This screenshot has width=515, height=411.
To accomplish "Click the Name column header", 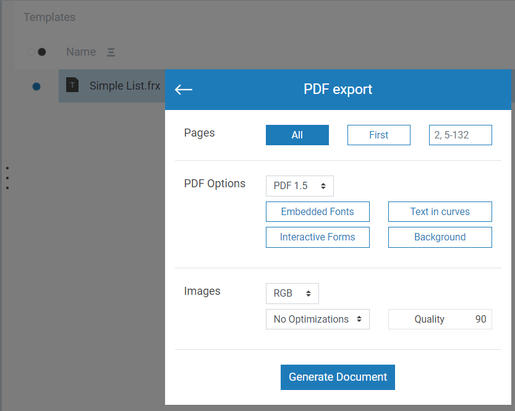I will (x=81, y=52).
